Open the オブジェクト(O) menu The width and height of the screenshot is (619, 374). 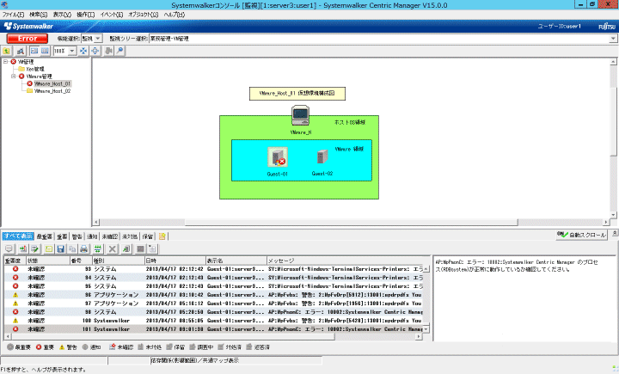click(x=144, y=15)
